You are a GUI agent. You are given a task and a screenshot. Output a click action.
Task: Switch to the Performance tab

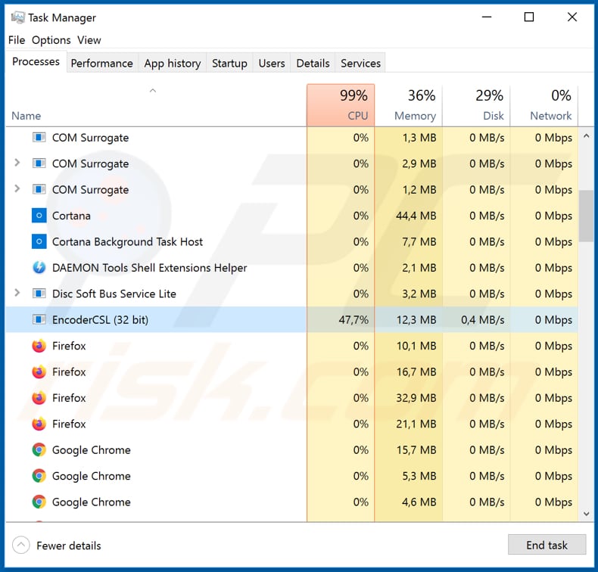point(102,63)
